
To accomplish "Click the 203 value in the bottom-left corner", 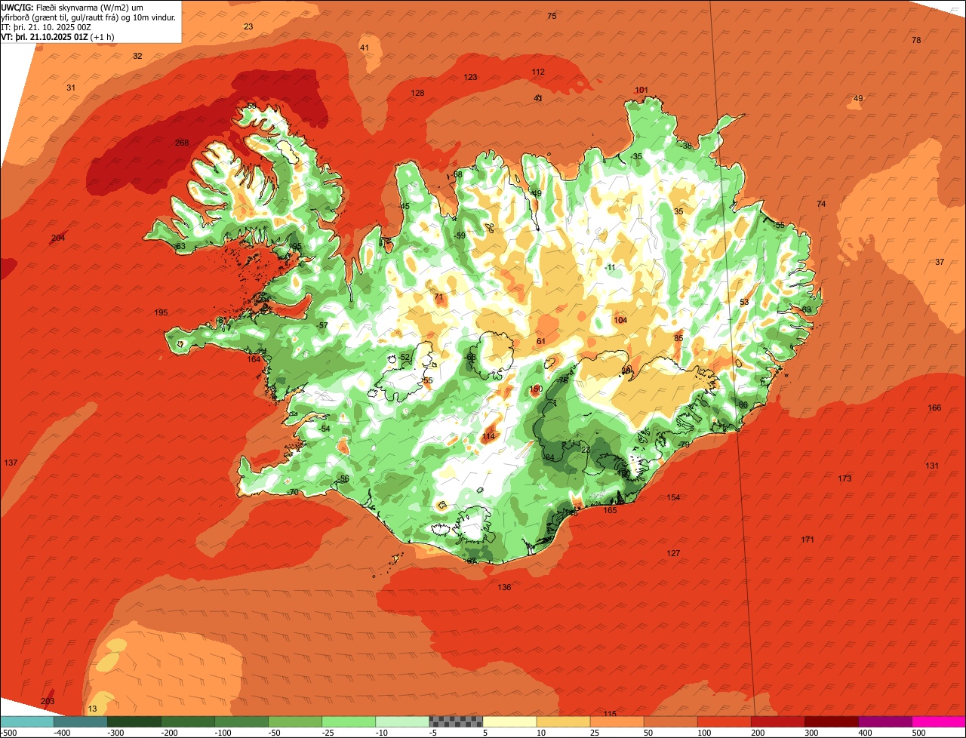I will [48, 701].
